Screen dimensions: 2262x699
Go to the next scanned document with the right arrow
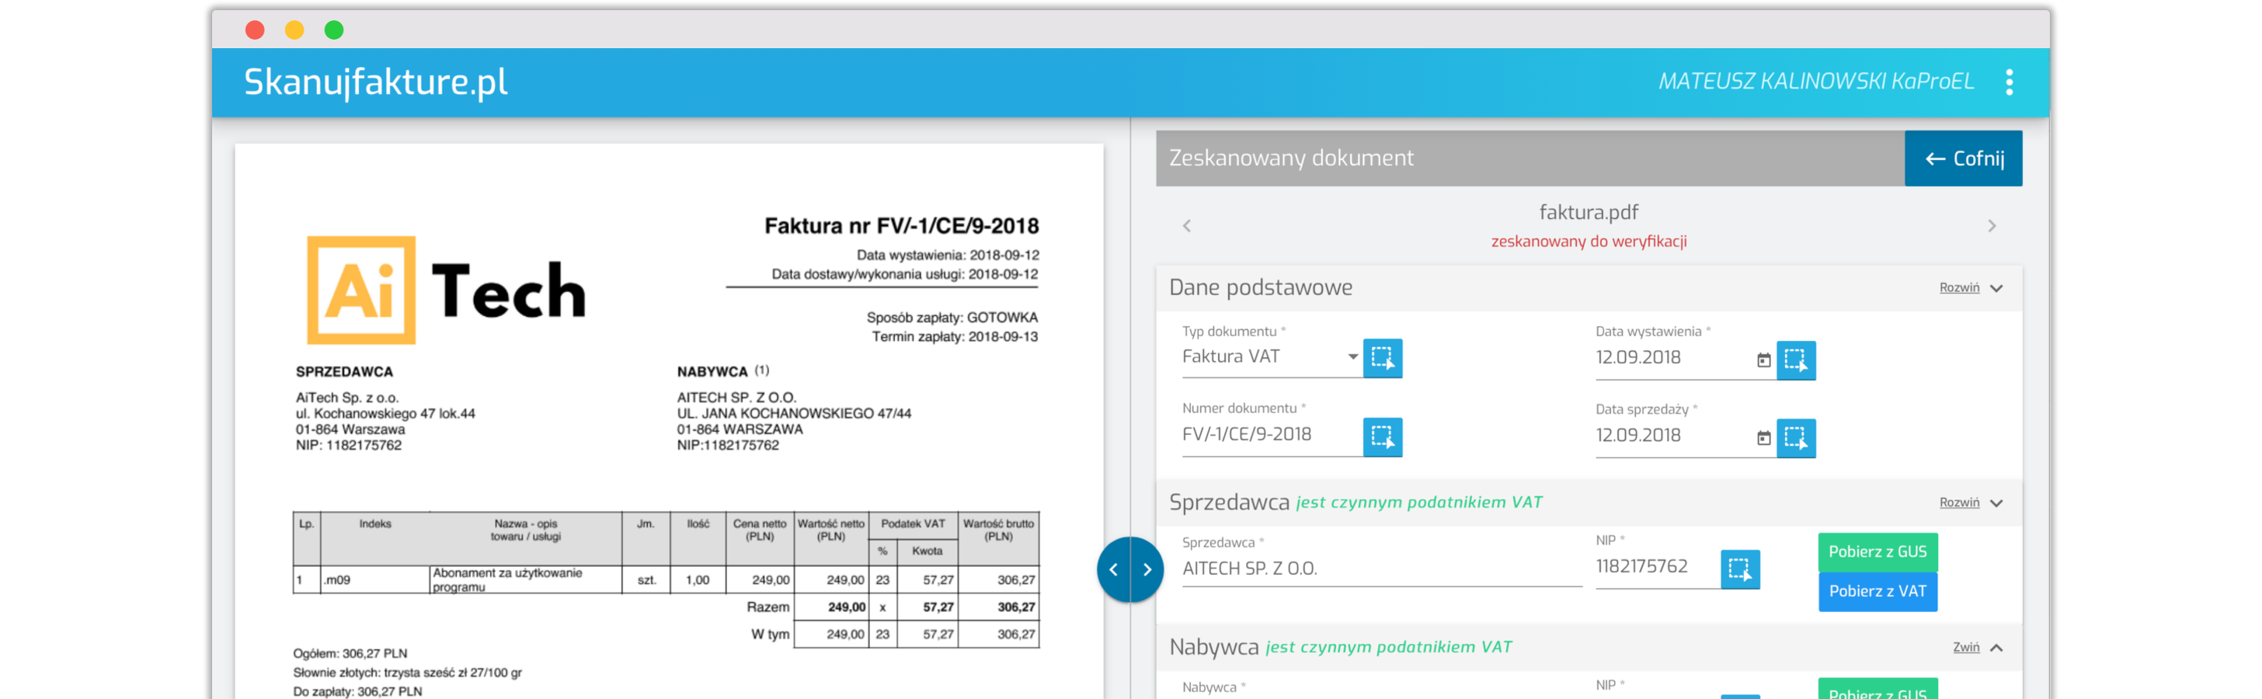click(1992, 224)
